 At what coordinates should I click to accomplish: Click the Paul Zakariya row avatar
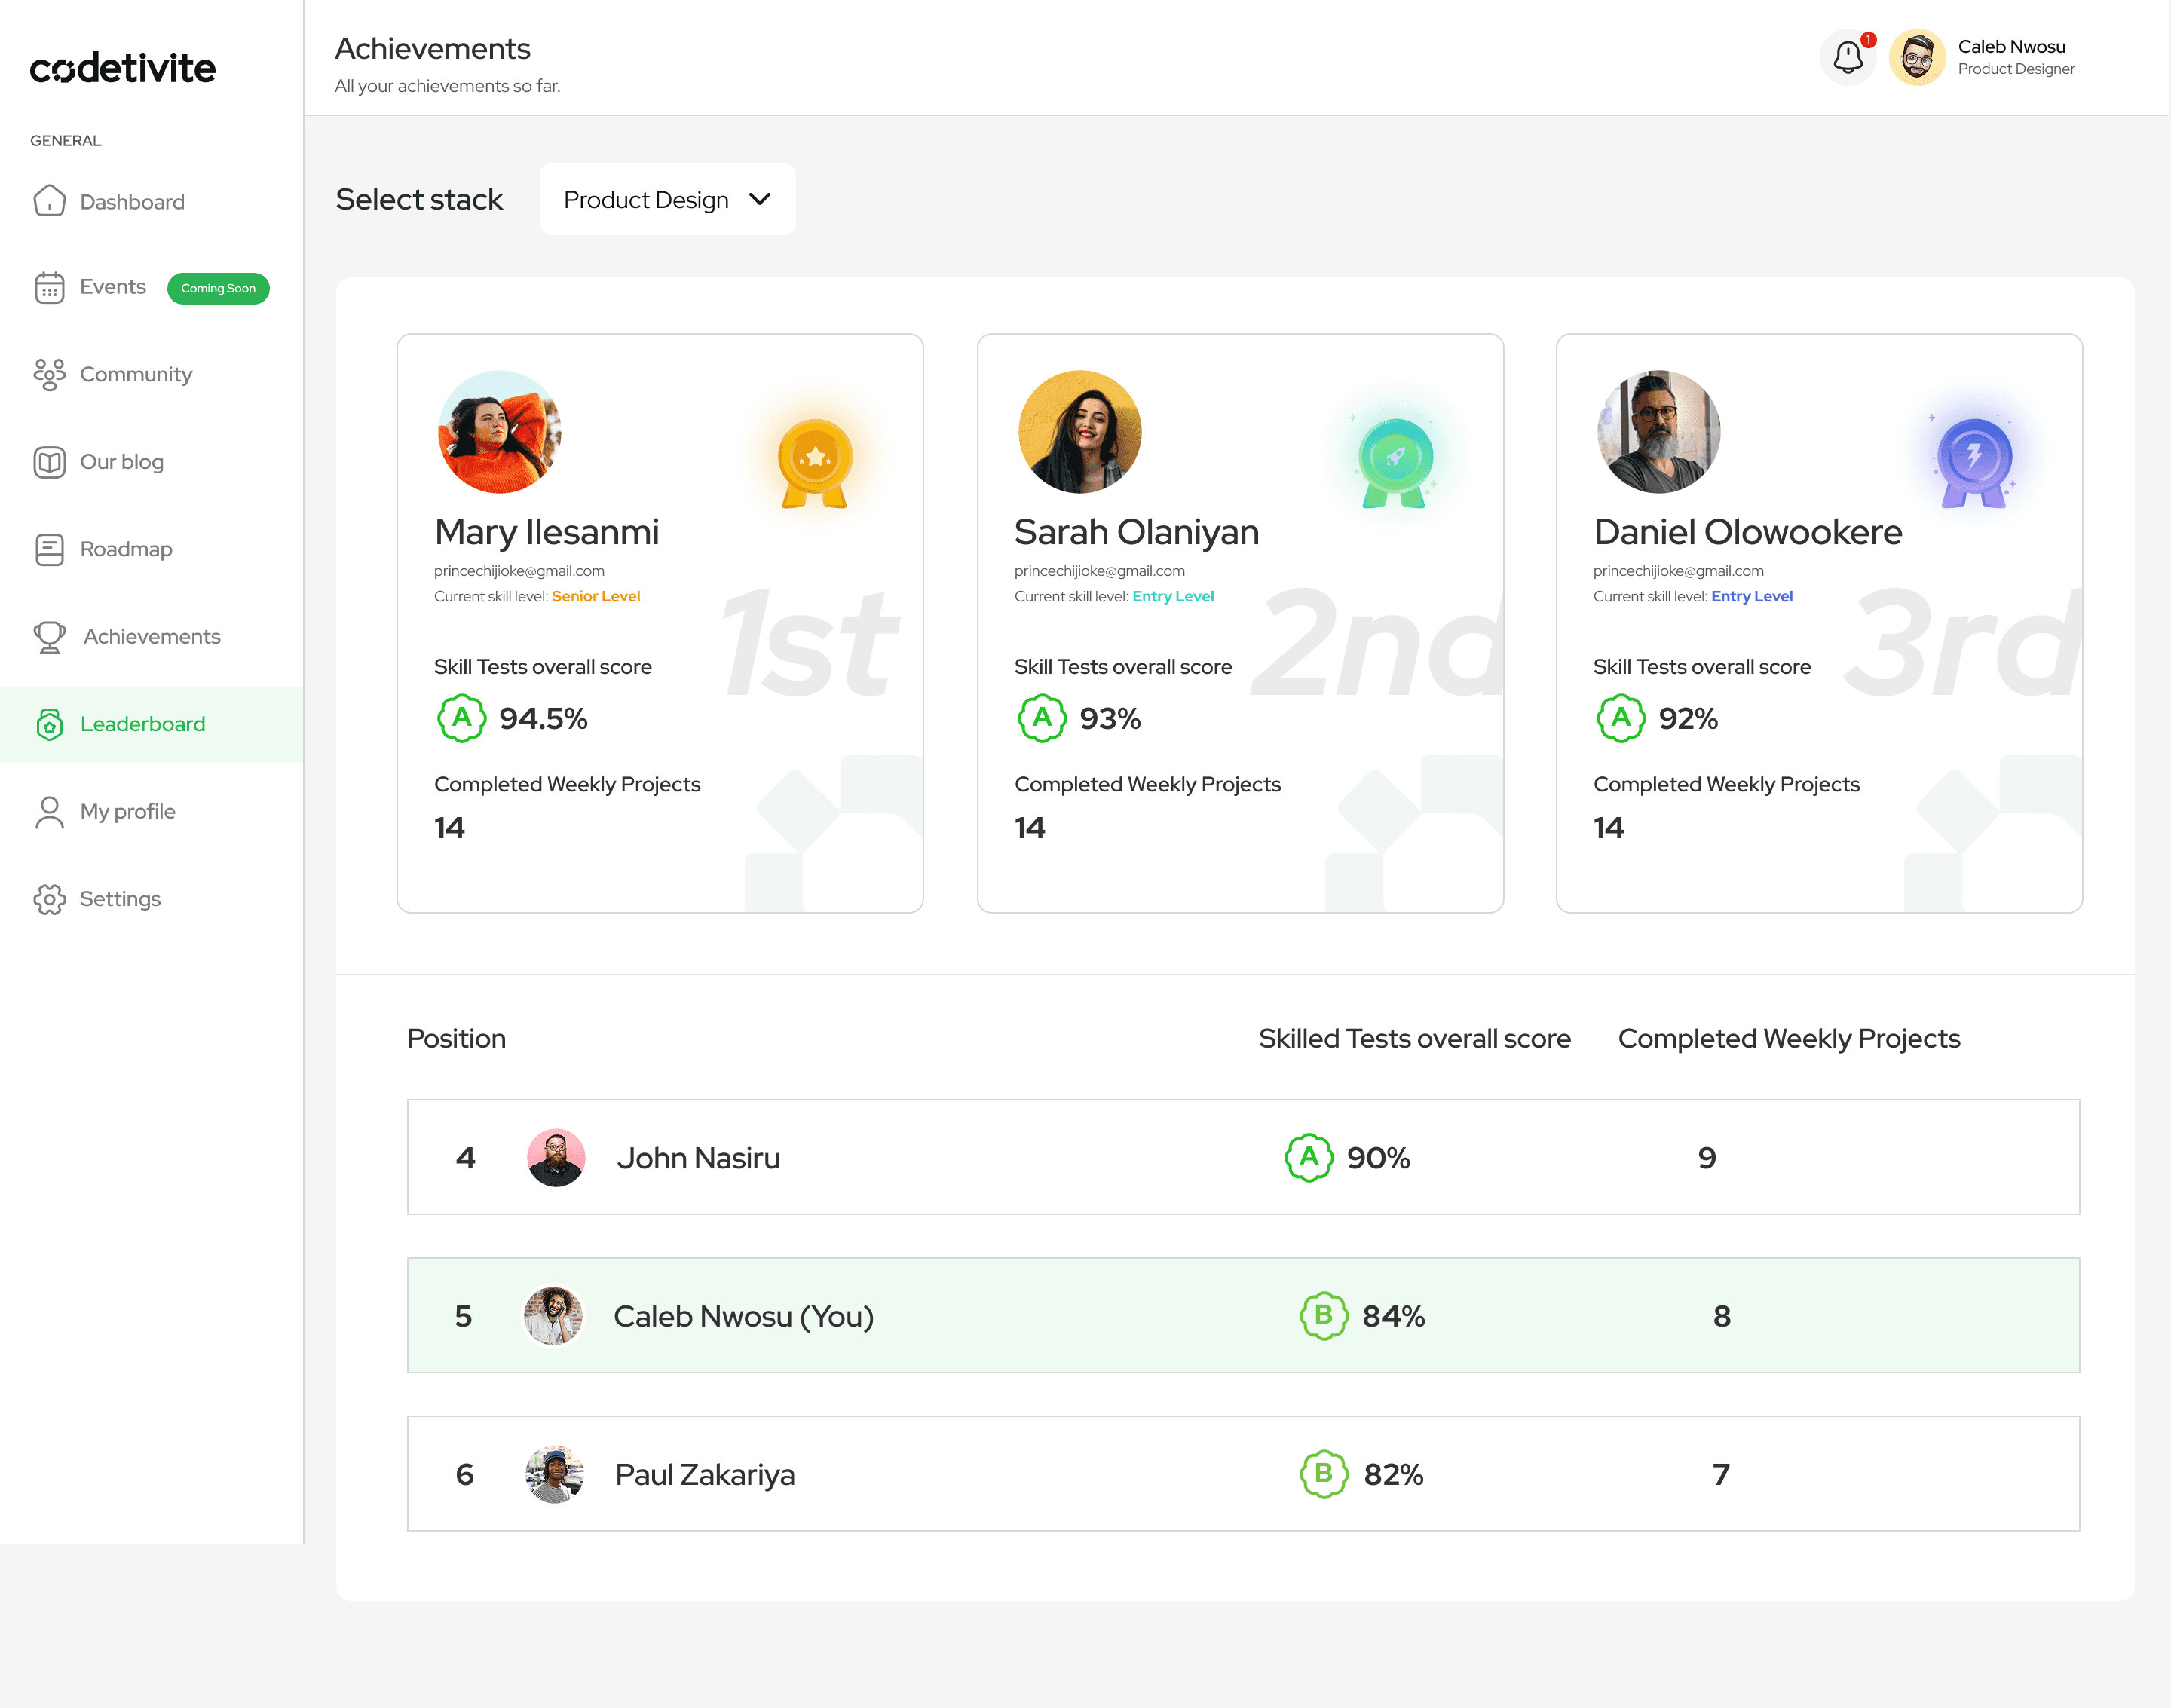click(555, 1474)
